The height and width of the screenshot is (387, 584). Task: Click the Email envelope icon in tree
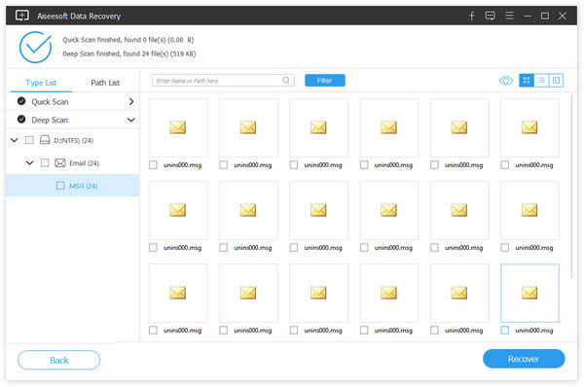point(60,163)
